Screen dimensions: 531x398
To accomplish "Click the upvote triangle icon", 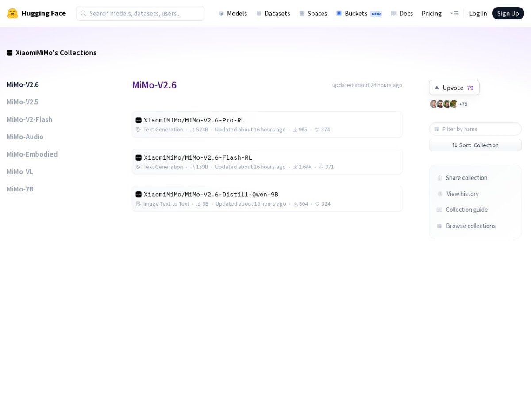I will (x=437, y=88).
